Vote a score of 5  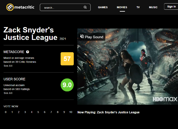tap(38, 112)
